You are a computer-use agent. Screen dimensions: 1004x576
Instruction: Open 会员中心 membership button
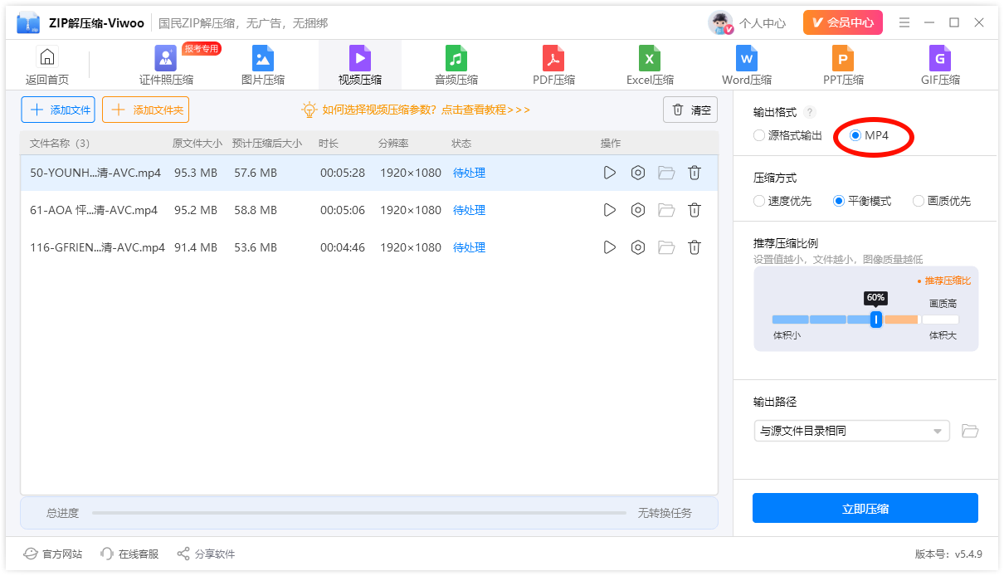click(x=843, y=22)
